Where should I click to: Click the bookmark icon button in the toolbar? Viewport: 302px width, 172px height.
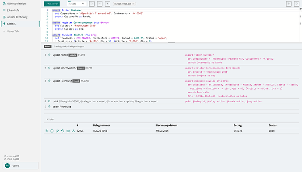(x=91, y=4)
